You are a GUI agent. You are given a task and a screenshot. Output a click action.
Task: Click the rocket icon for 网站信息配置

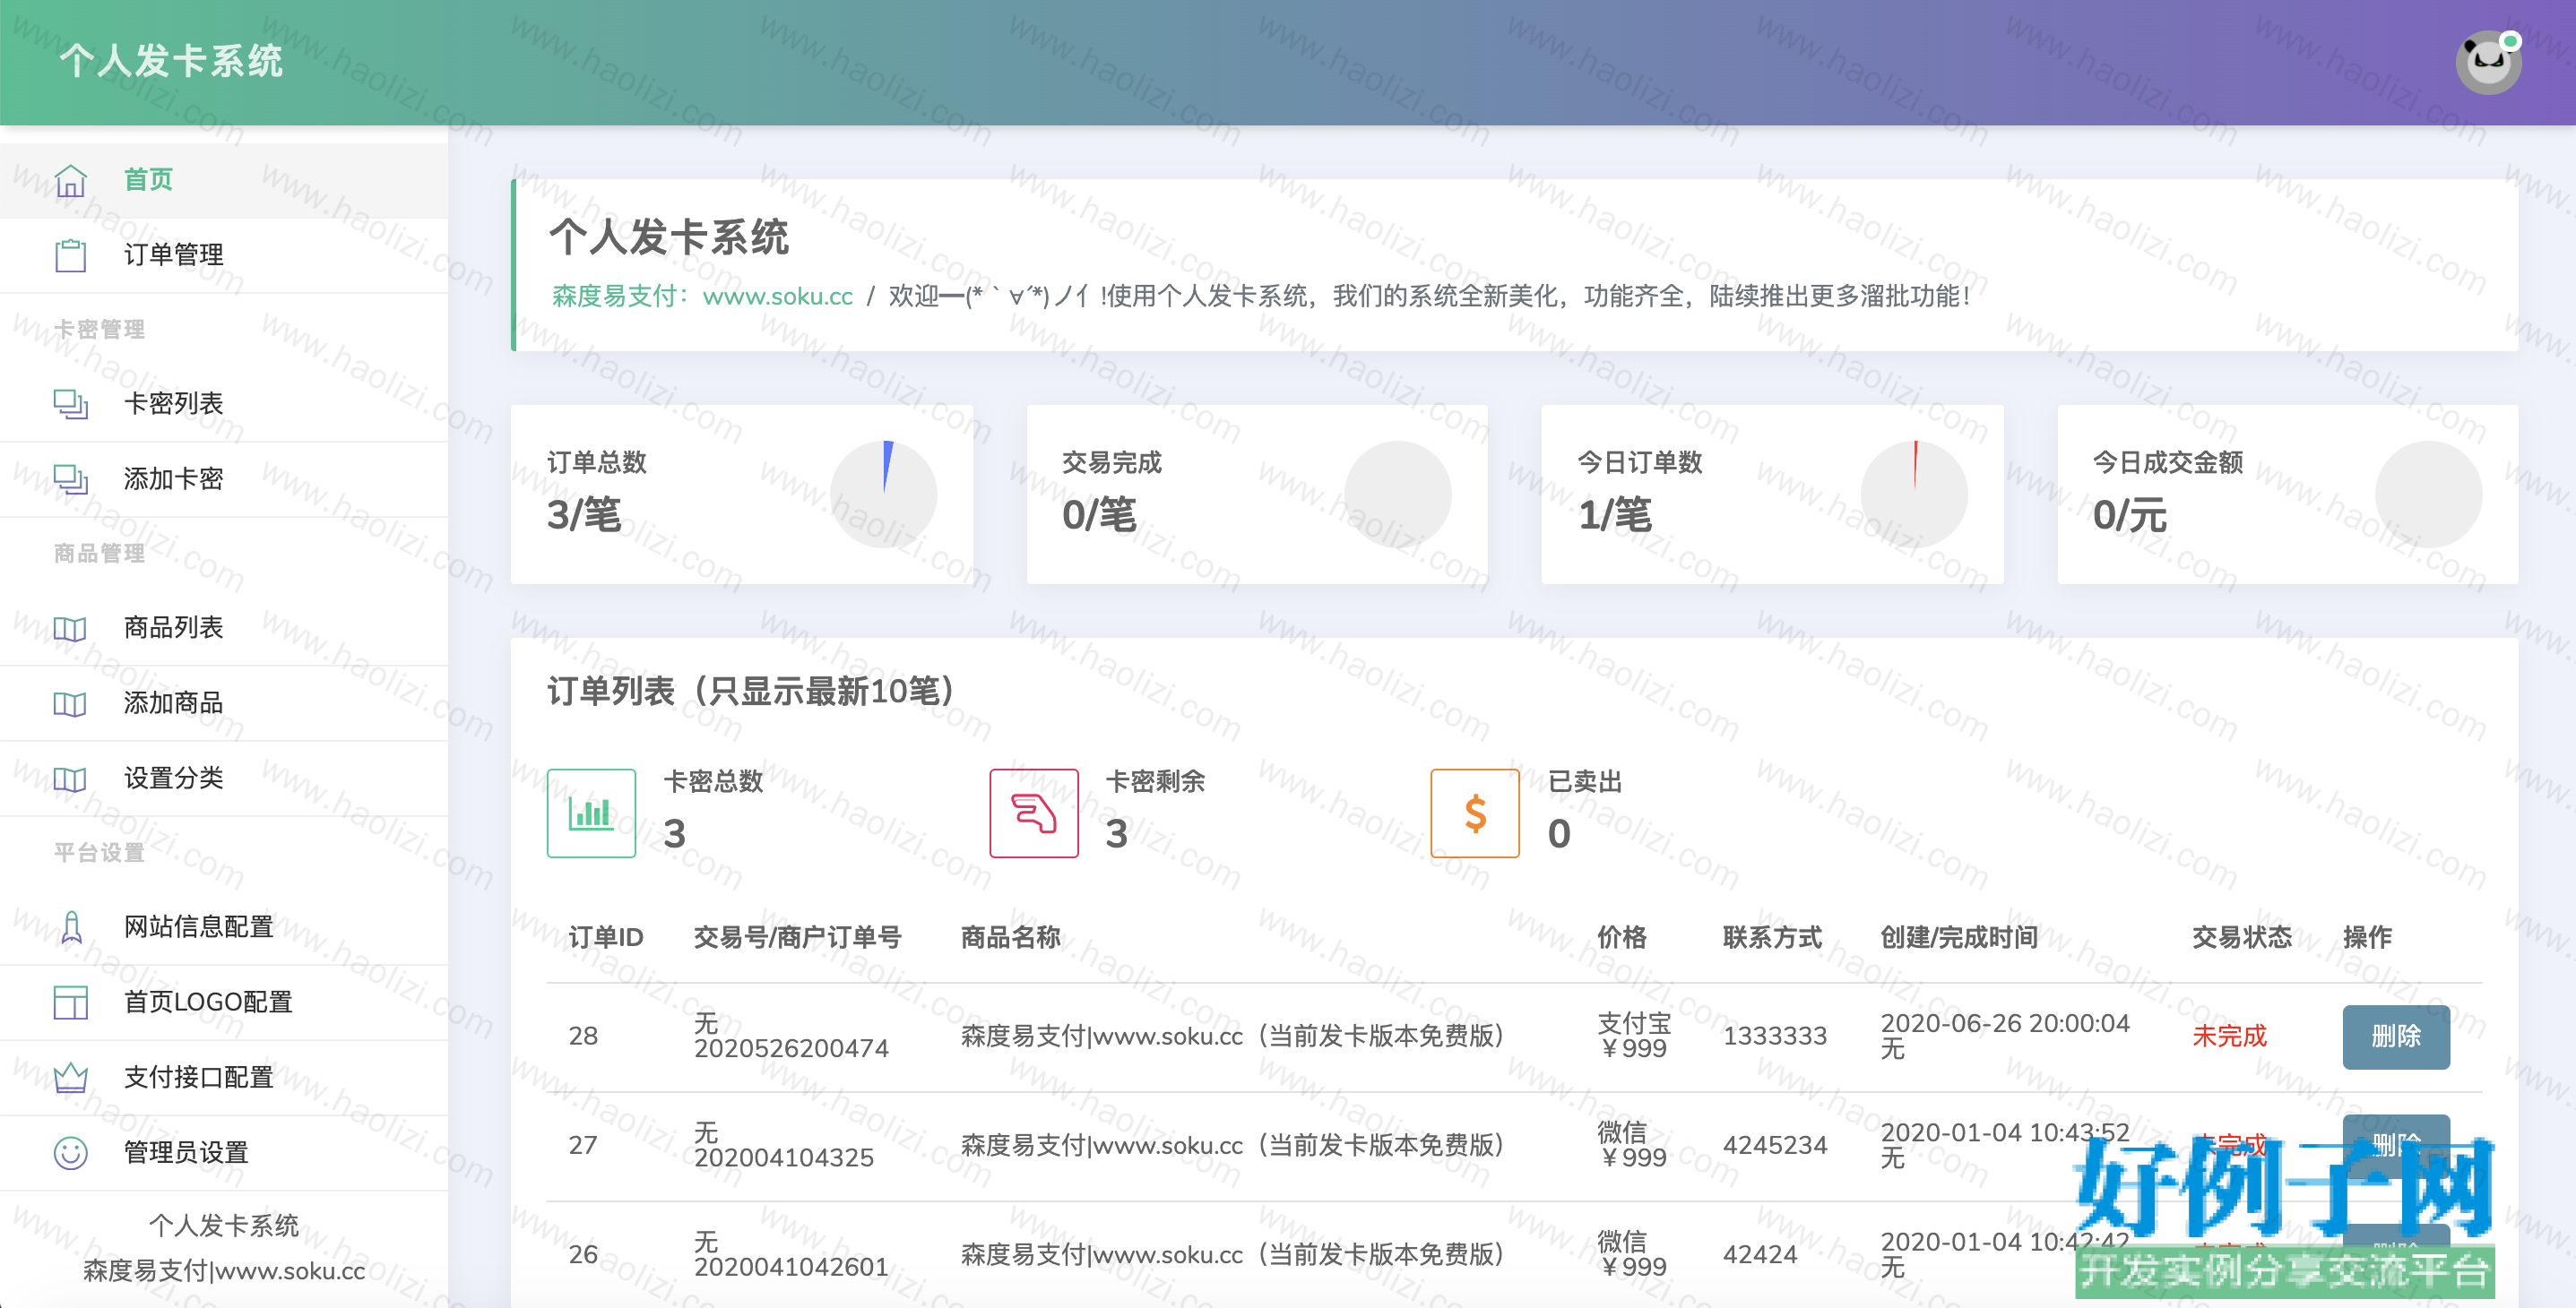pyautogui.click(x=71, y=927)
